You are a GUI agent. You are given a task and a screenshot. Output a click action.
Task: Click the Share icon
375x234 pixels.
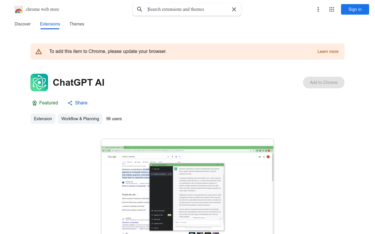point(70,103)
